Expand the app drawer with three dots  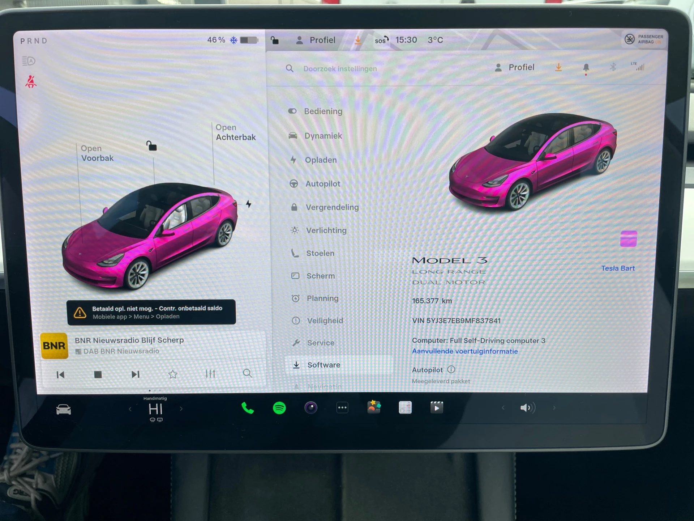click(342, 407)
